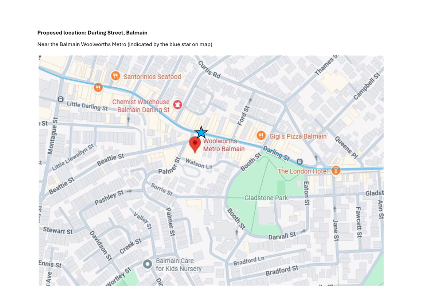Click The London Hotel cocktail bar icon
The height and width of the screenshot is (307, 435).
coord(335,170)
